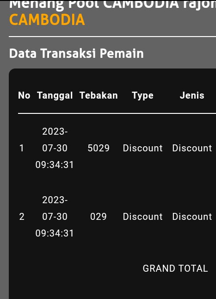The width and height of the screenshot is (216, 299).
Task: Select row number 1 cell
Action: pyautogui.click(x=22, y=148)
